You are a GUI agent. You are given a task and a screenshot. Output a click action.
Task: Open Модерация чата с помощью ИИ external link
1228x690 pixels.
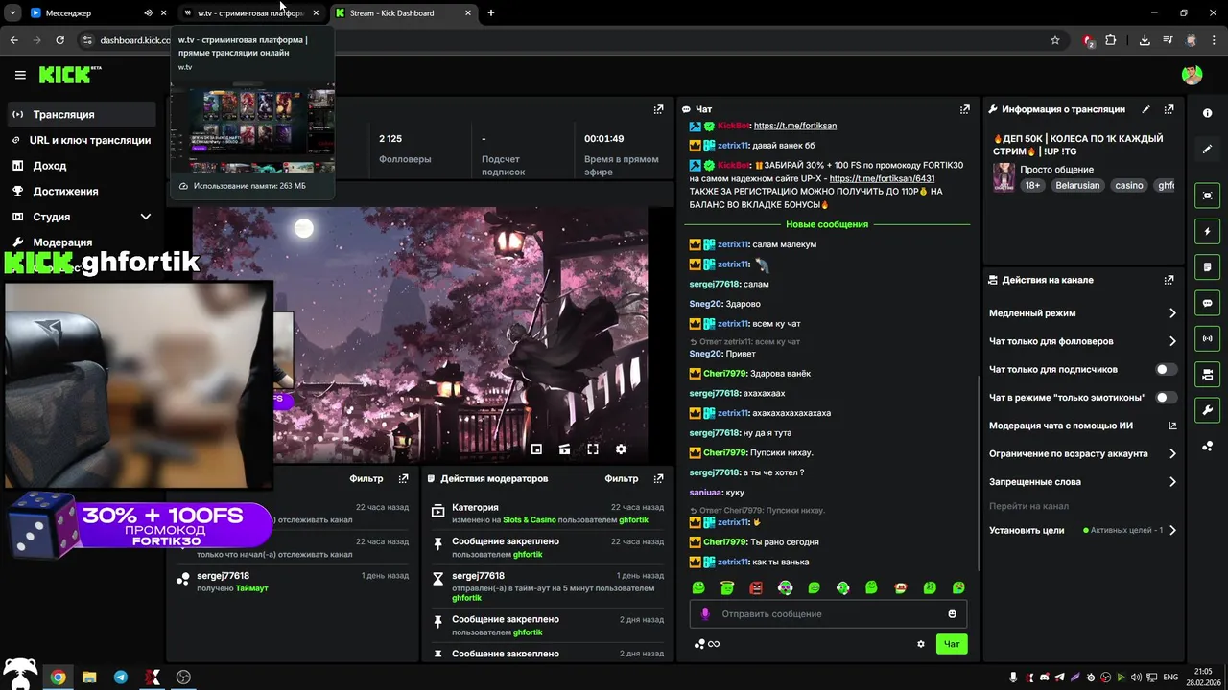(1172, 425)
